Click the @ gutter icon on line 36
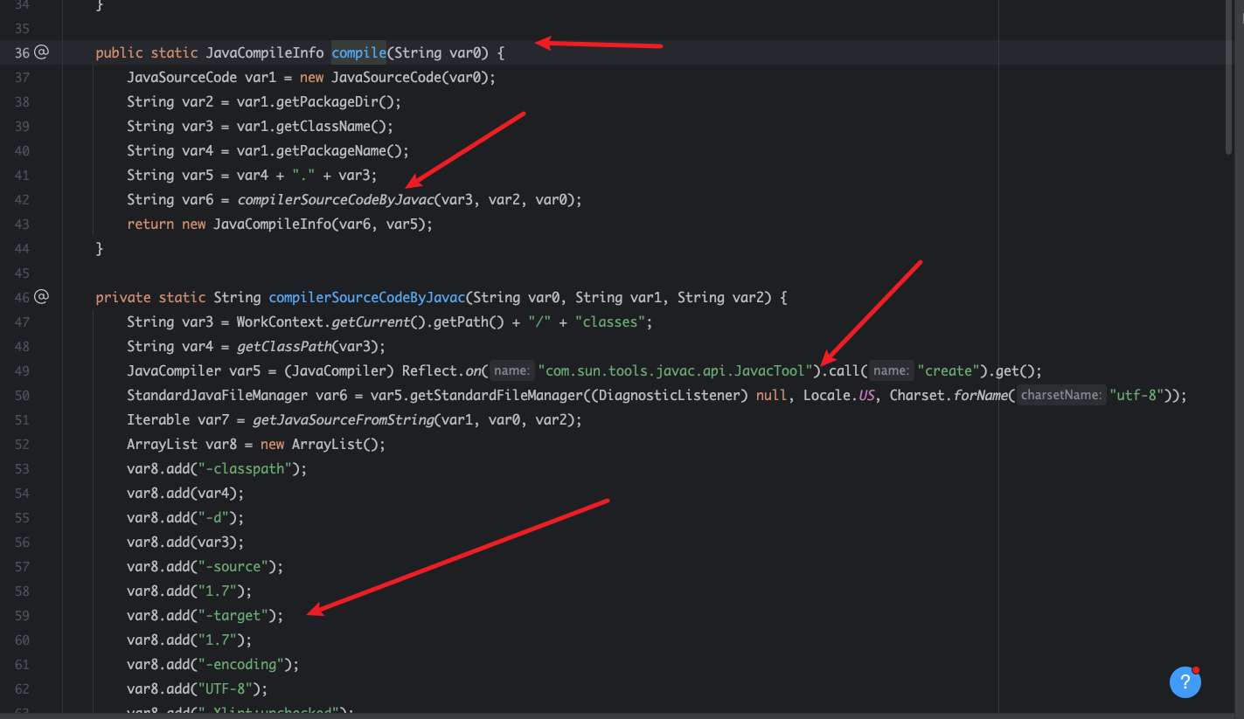1244x719 pixels. 41,52
